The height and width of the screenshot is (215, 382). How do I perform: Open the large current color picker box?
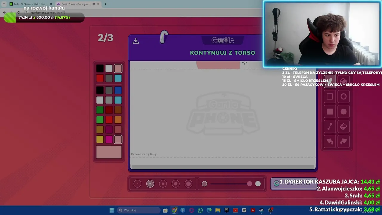coord(109,152)
